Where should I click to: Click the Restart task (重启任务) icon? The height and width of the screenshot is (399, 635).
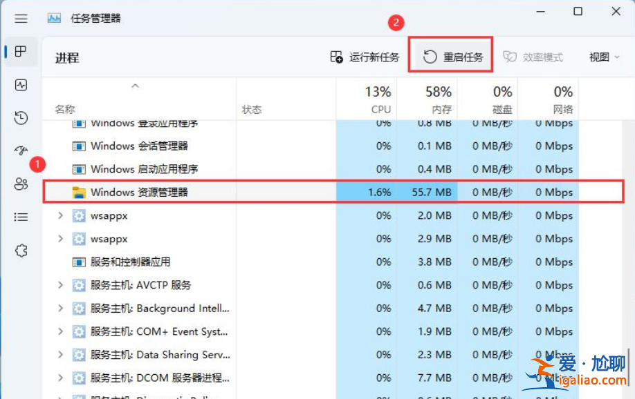click(430, 57)
